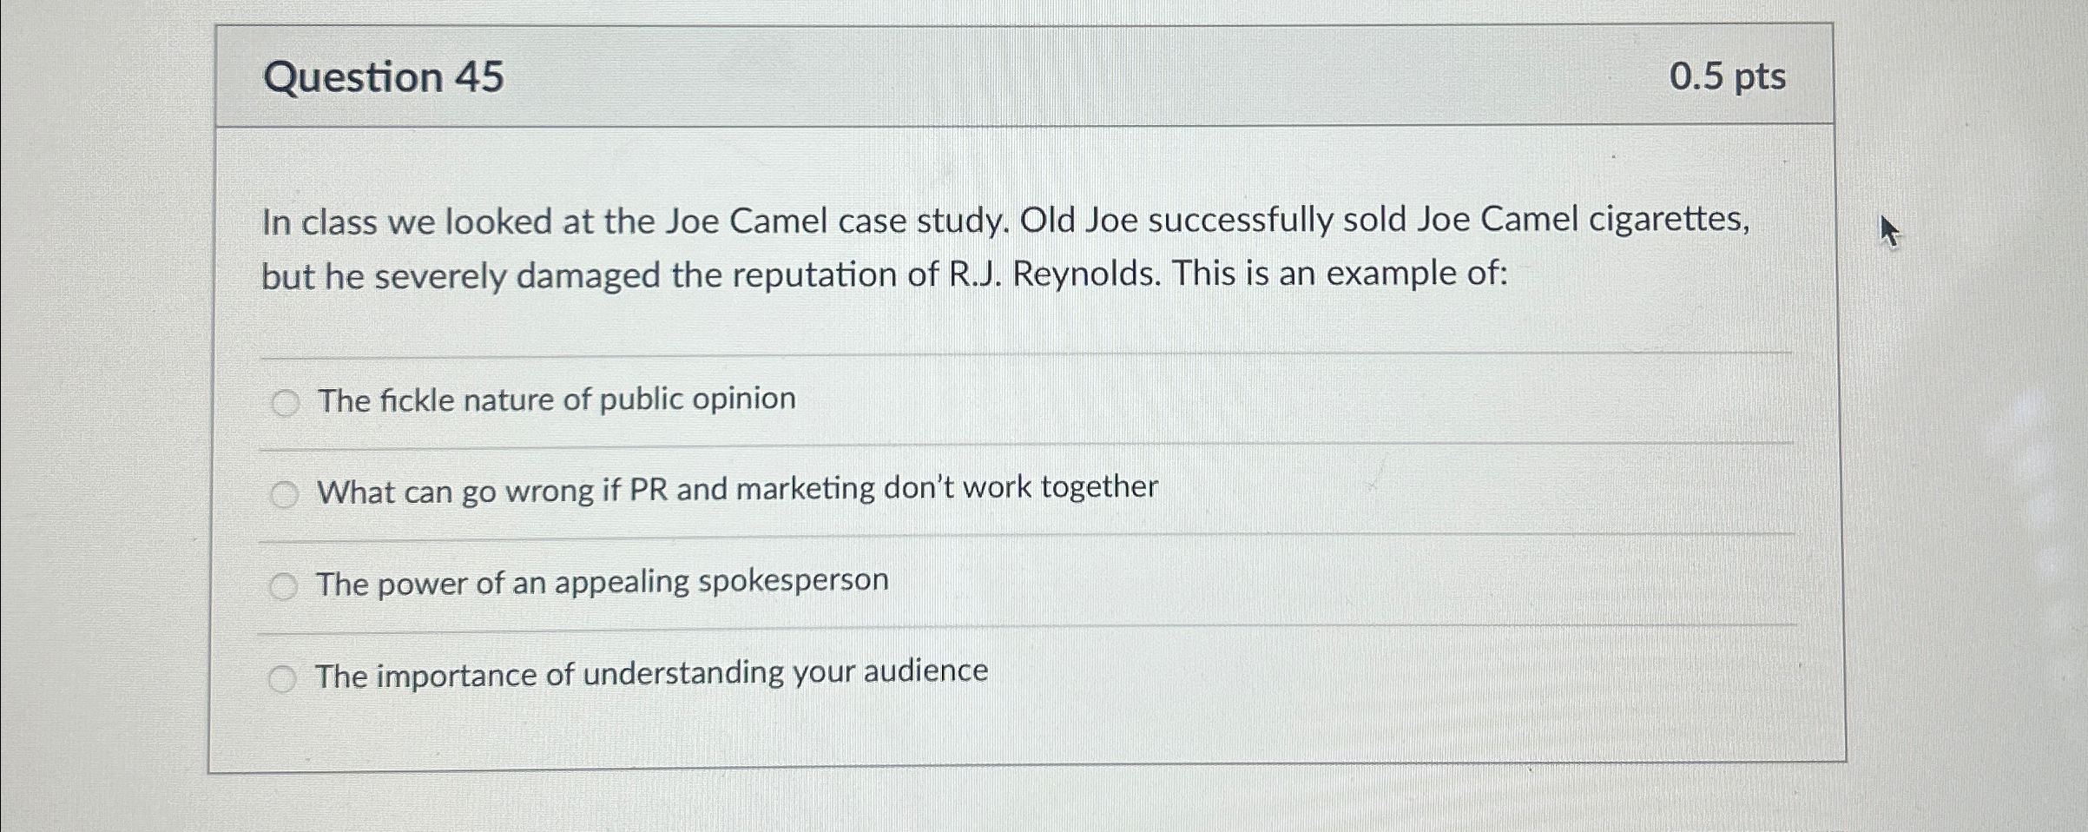Select 'The fickle nature of public opinion' radio button
The width and height of the screenshot is (2088, 832).
point(284,403)
